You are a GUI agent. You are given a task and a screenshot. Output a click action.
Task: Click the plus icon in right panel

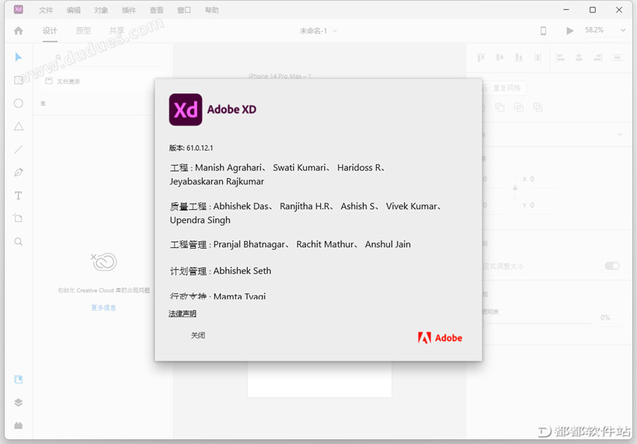[x=620, y=135]
